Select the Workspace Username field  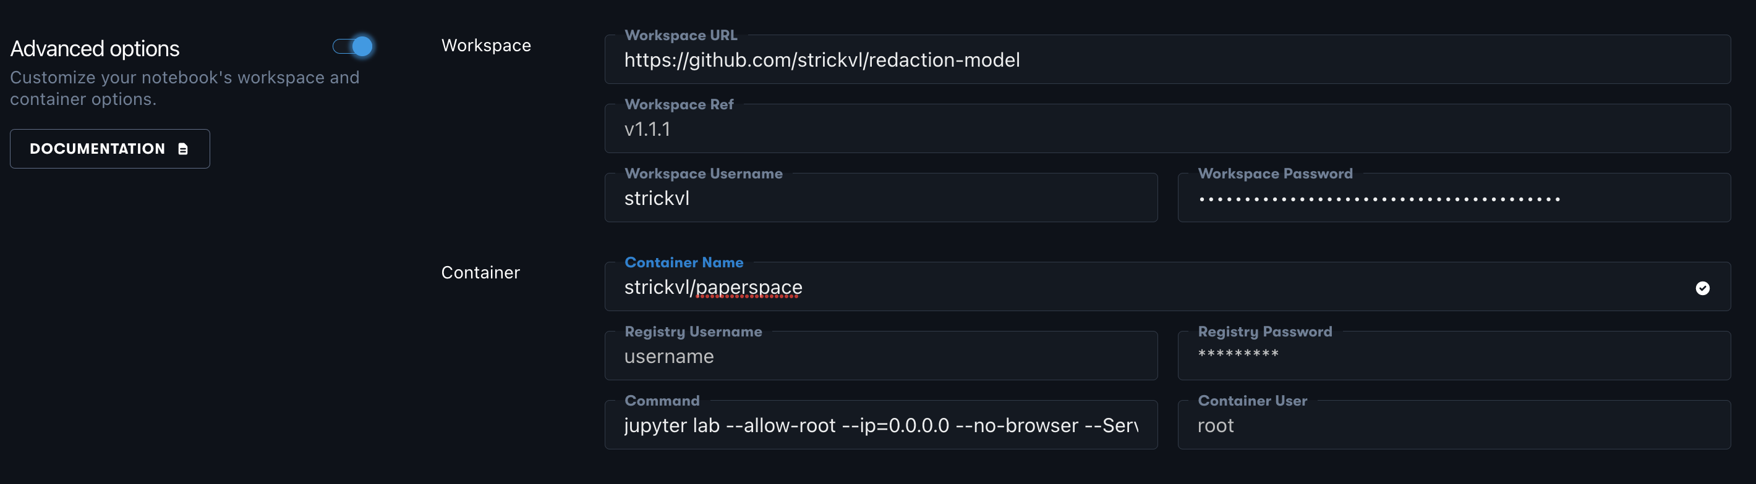click(x=880, y=199)
